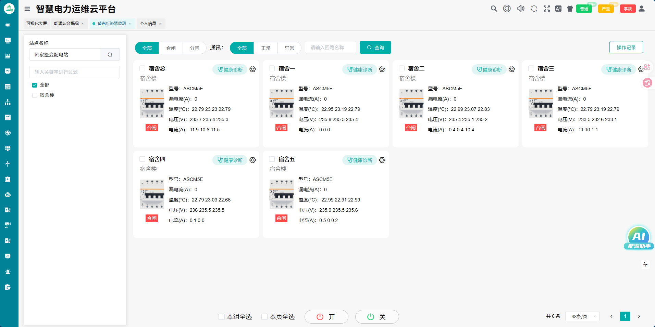Screen dimensions: 655x327
Task: Go to next page with right chevron
Action: click(639, 316)
